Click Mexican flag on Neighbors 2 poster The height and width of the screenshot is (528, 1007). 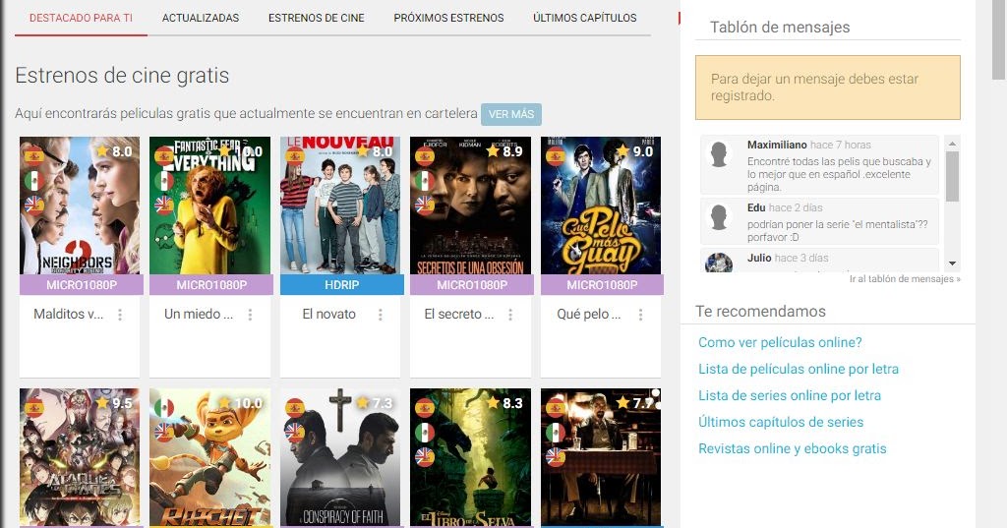coord(33,180)
